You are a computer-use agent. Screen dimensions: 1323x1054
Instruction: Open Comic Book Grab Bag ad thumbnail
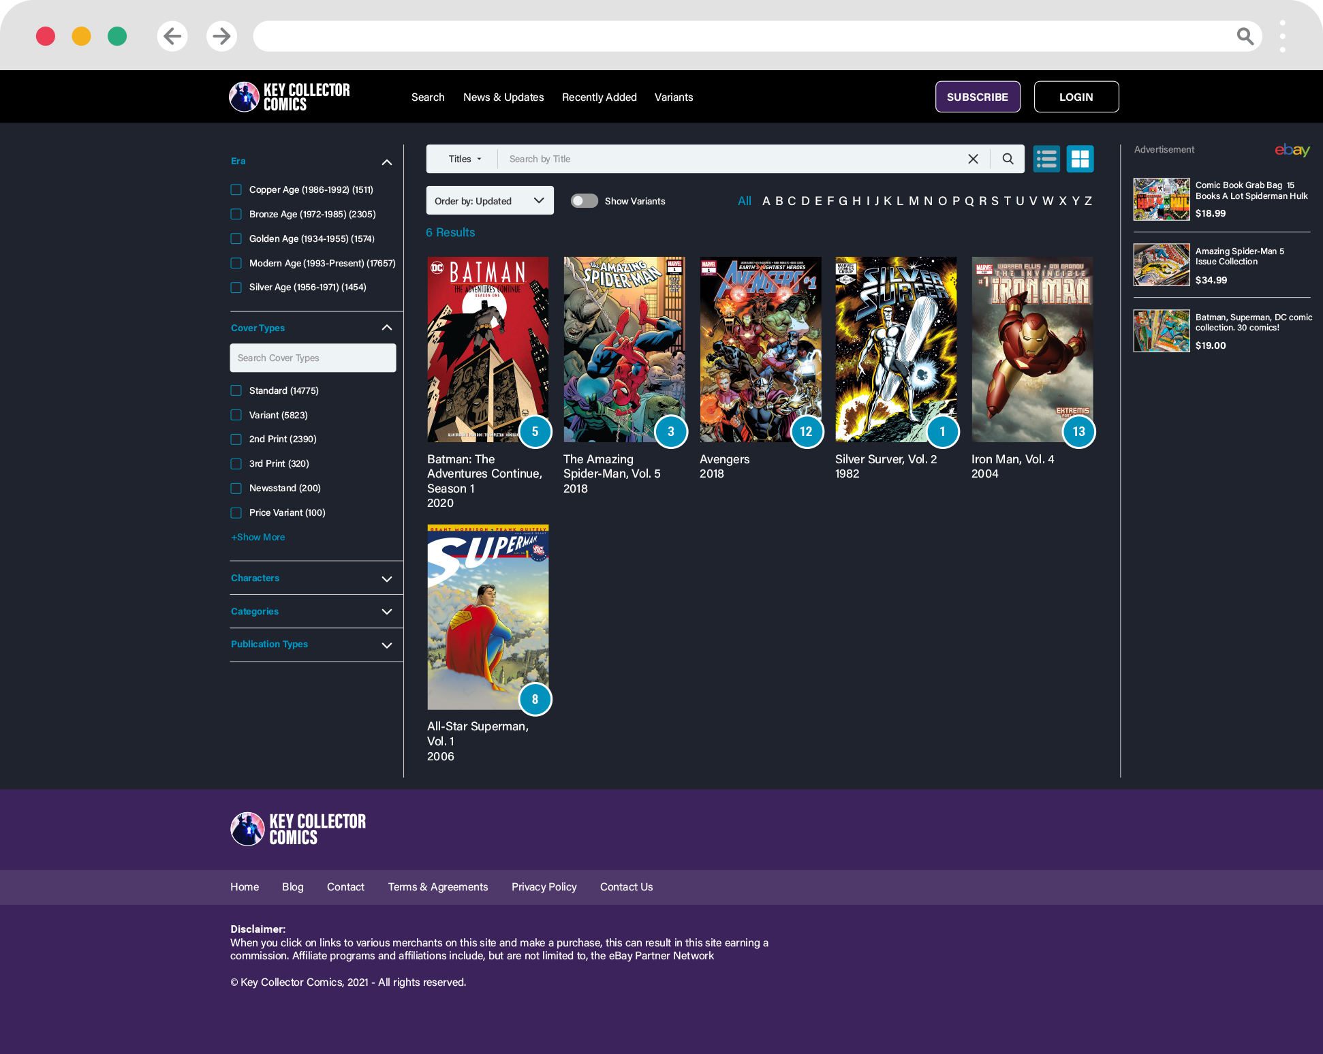tap(1162, 200)
